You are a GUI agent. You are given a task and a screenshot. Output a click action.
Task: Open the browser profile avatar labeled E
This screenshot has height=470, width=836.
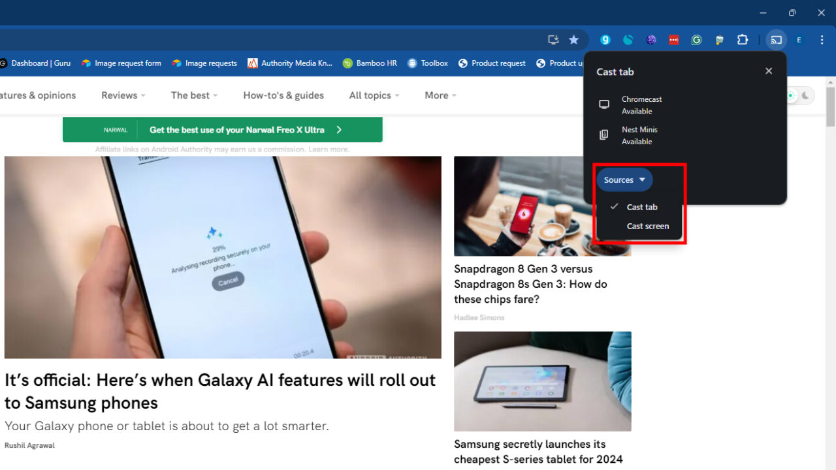pyautogui.click(x=798, y=40)
